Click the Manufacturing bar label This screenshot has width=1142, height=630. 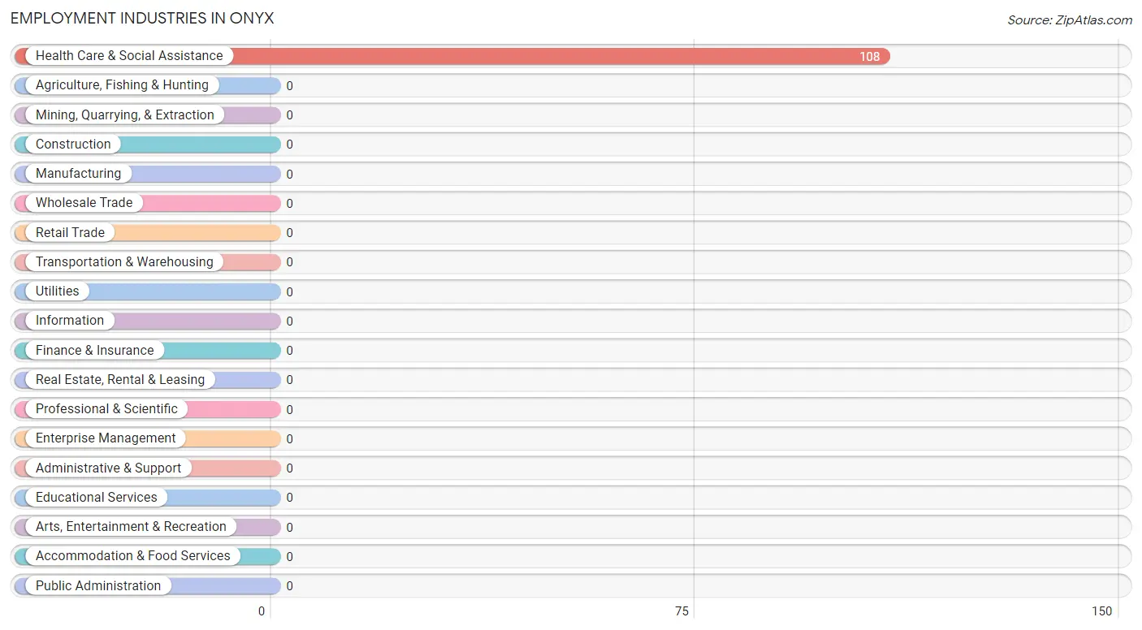(78, 174)
